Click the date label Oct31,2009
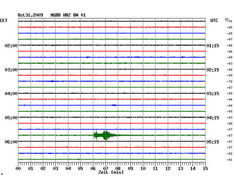234x178 pixels. [31, 15]
